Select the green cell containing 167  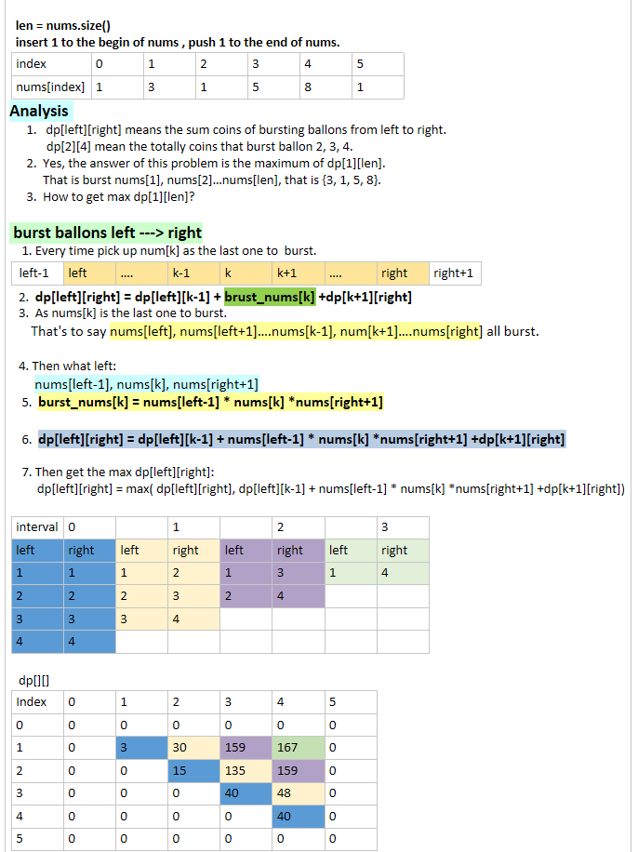[x=298, y=747]
